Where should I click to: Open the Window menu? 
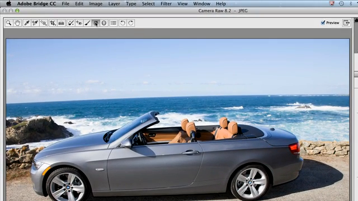point(201,4)
